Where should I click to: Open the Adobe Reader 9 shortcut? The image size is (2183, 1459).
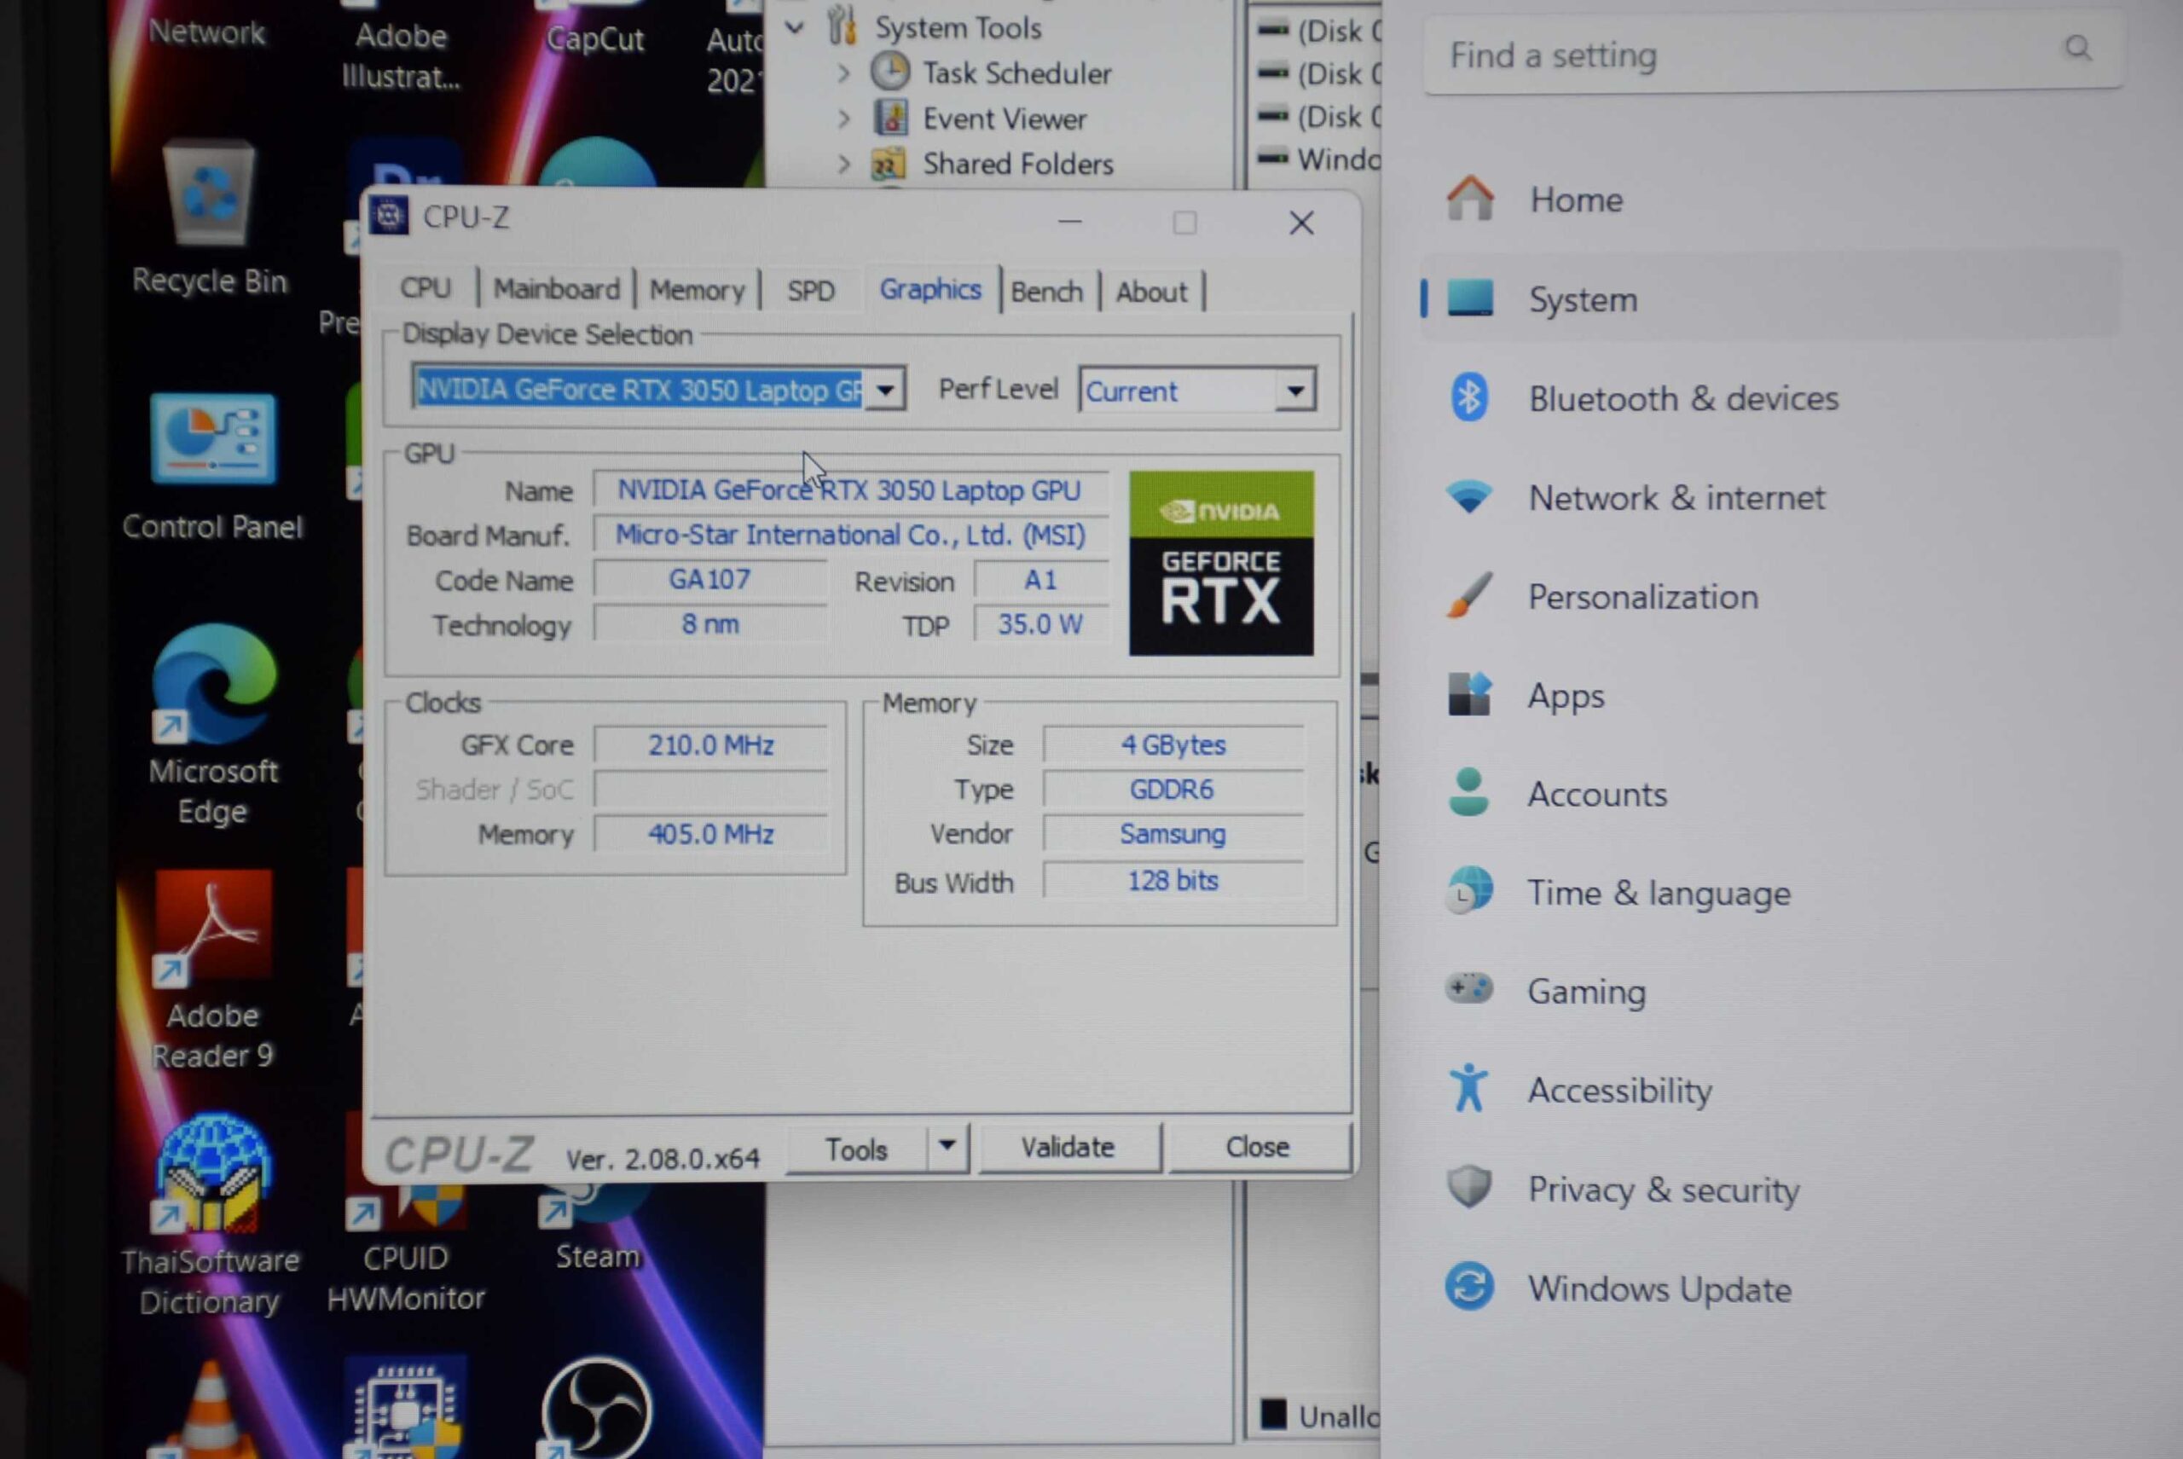click(x=213, y=927)
